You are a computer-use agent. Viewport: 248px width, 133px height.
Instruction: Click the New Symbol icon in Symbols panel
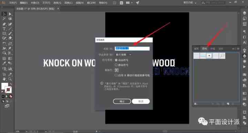pos(228,104)
